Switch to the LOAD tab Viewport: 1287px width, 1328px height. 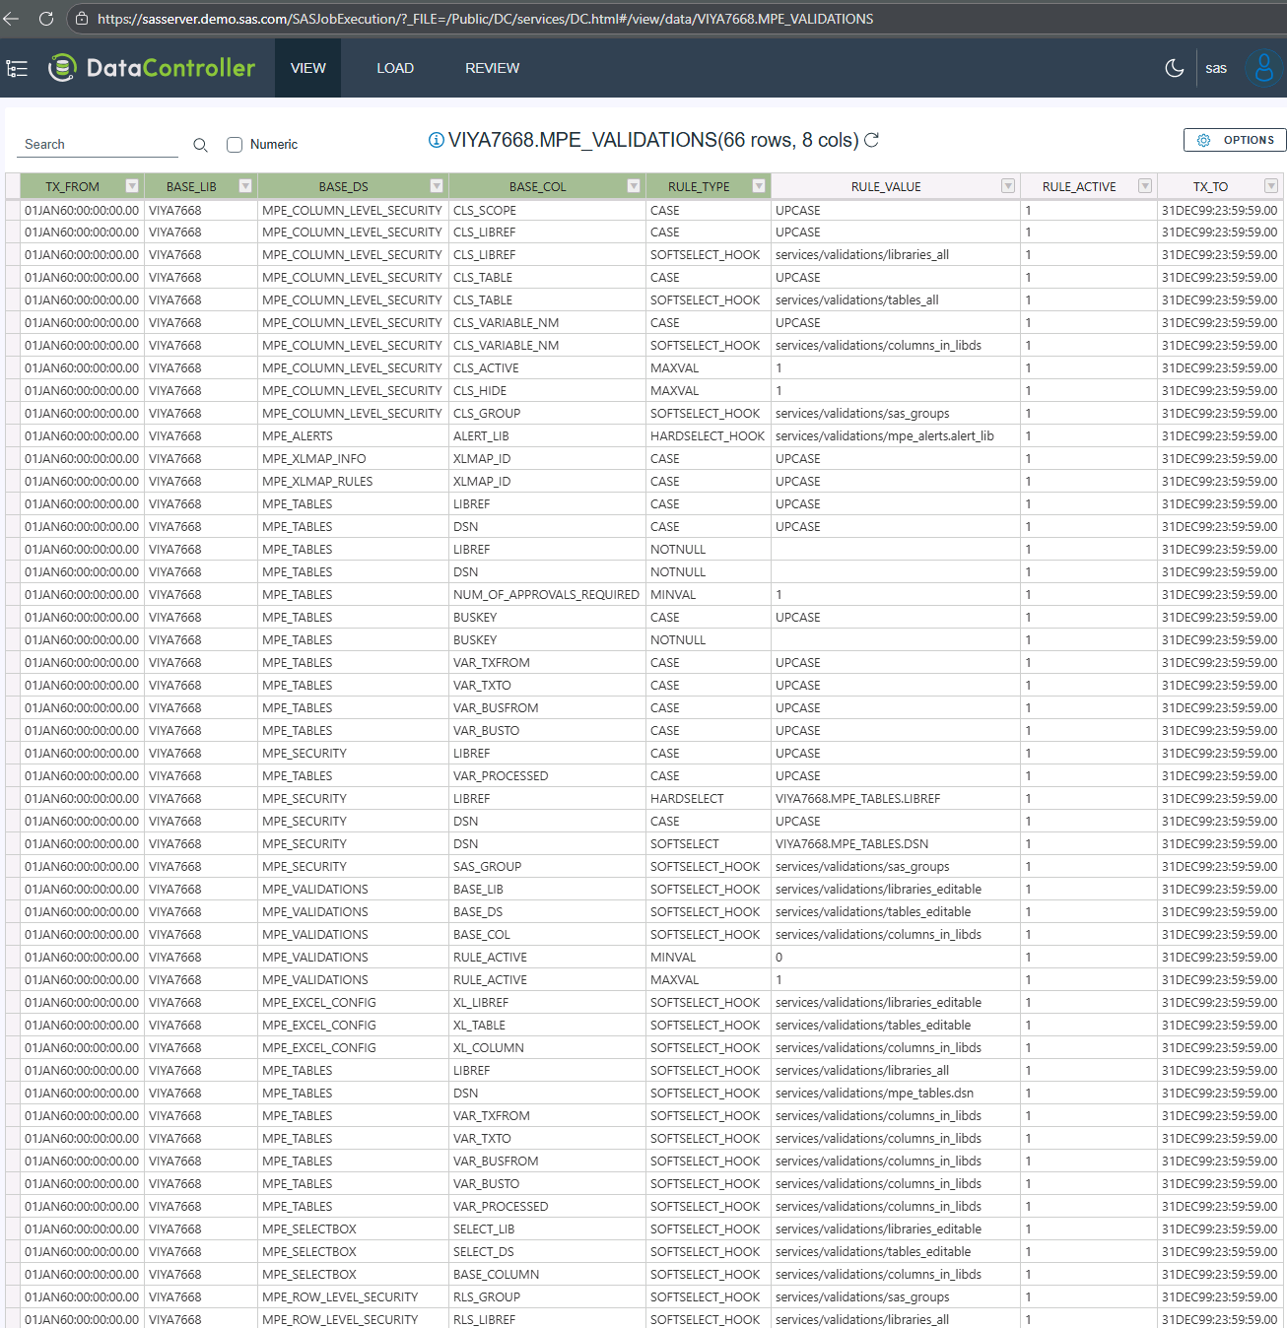coord(395,68)
